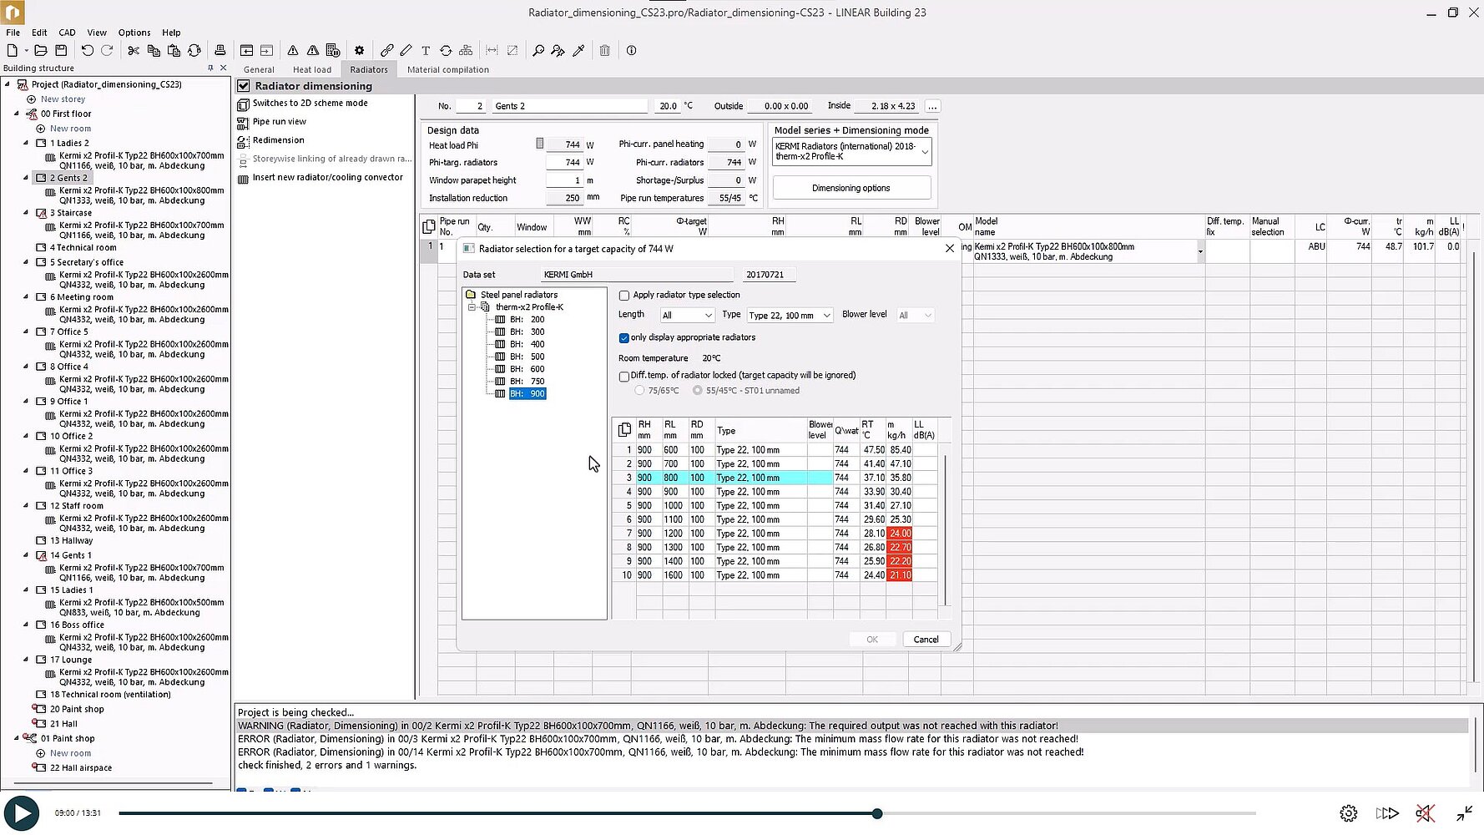Viewport: 1484px width, 835px height.
Task: Click the Cancel button in the dialog
Action: (x=926, y=640)
